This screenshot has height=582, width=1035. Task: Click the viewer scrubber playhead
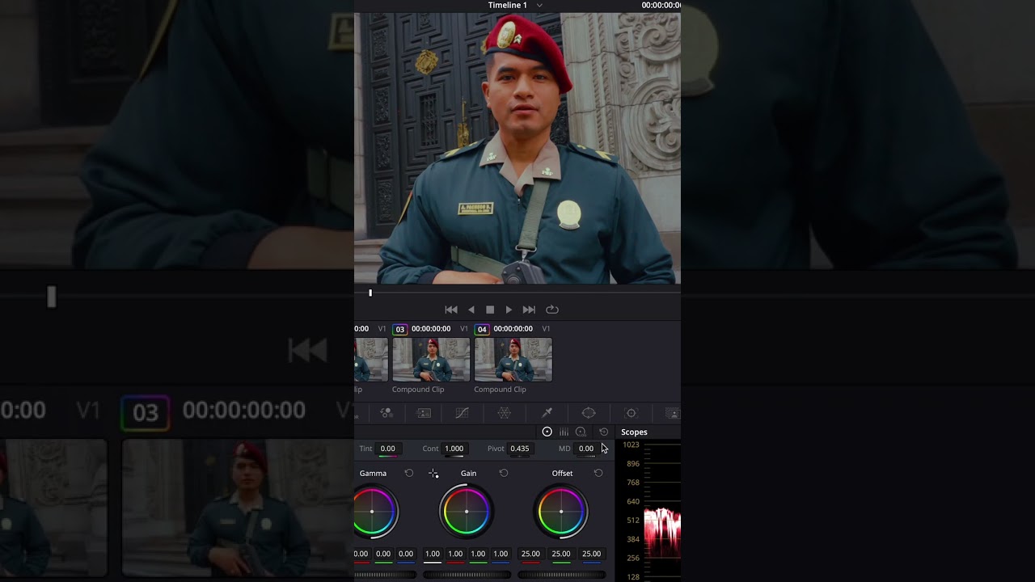coord(370,293)
